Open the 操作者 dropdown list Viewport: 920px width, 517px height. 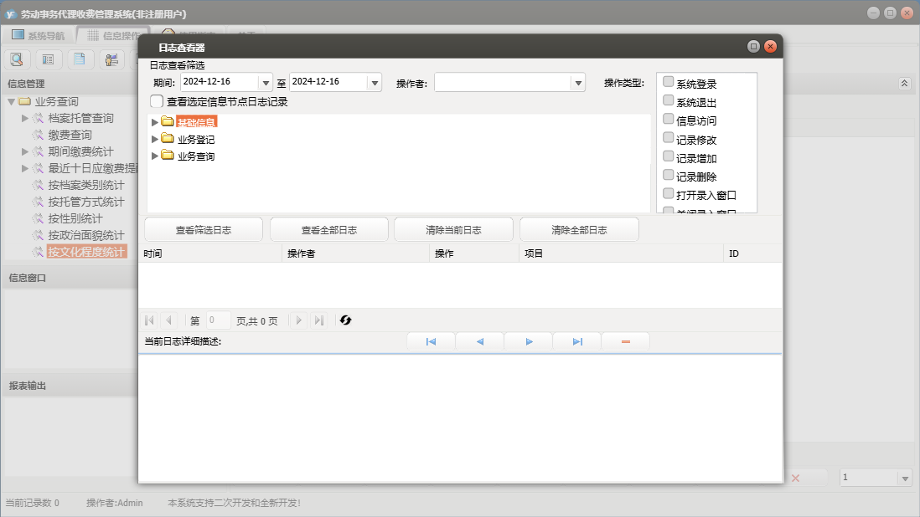[x=577, y=83]
